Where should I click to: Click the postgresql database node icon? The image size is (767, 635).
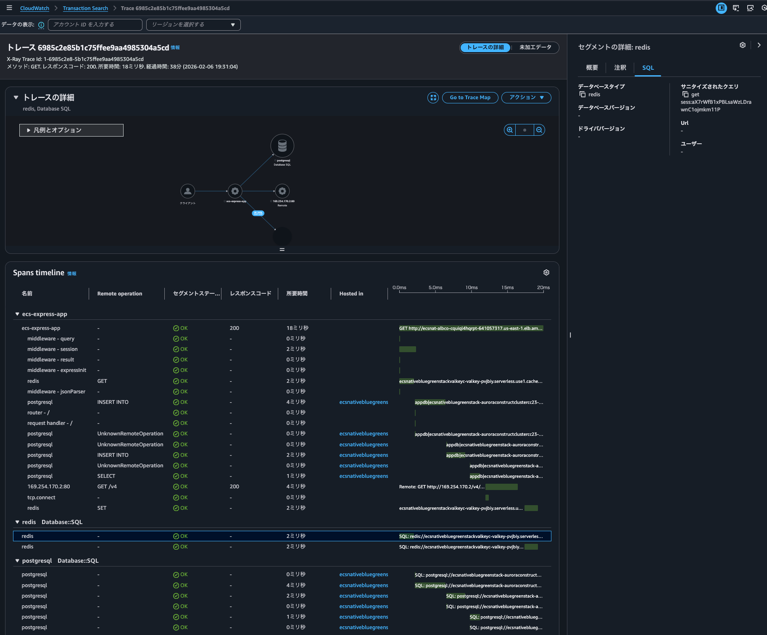click(282, 146)
